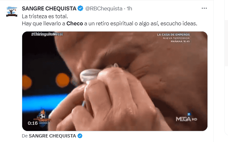Click the text 'La tristeza es total.'
This screenshot has width=228, height=142.
(x=45, y=16)
